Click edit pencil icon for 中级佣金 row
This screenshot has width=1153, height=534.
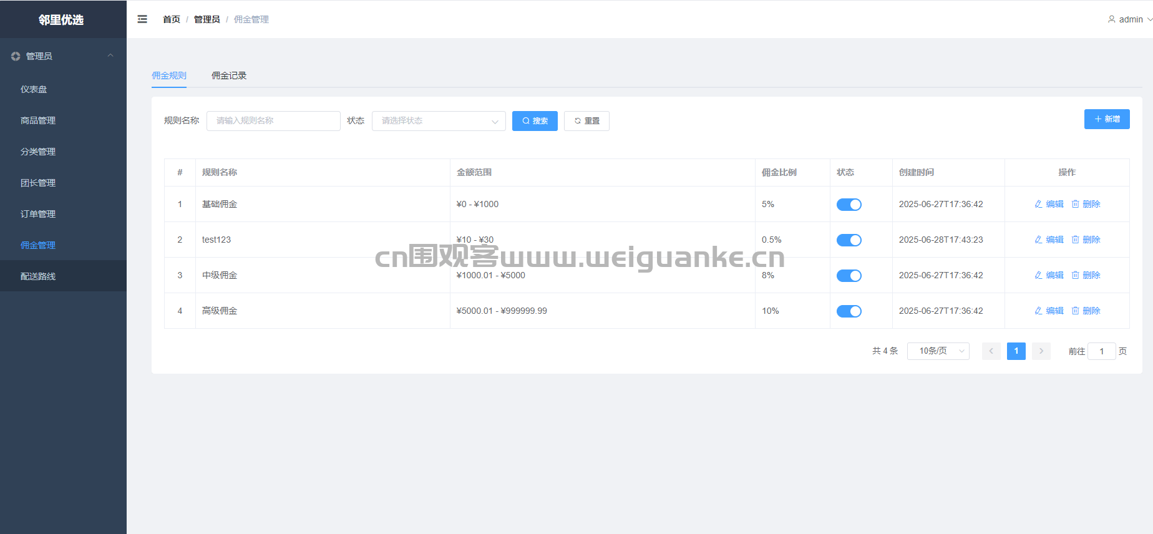(x=1038, y=275)
